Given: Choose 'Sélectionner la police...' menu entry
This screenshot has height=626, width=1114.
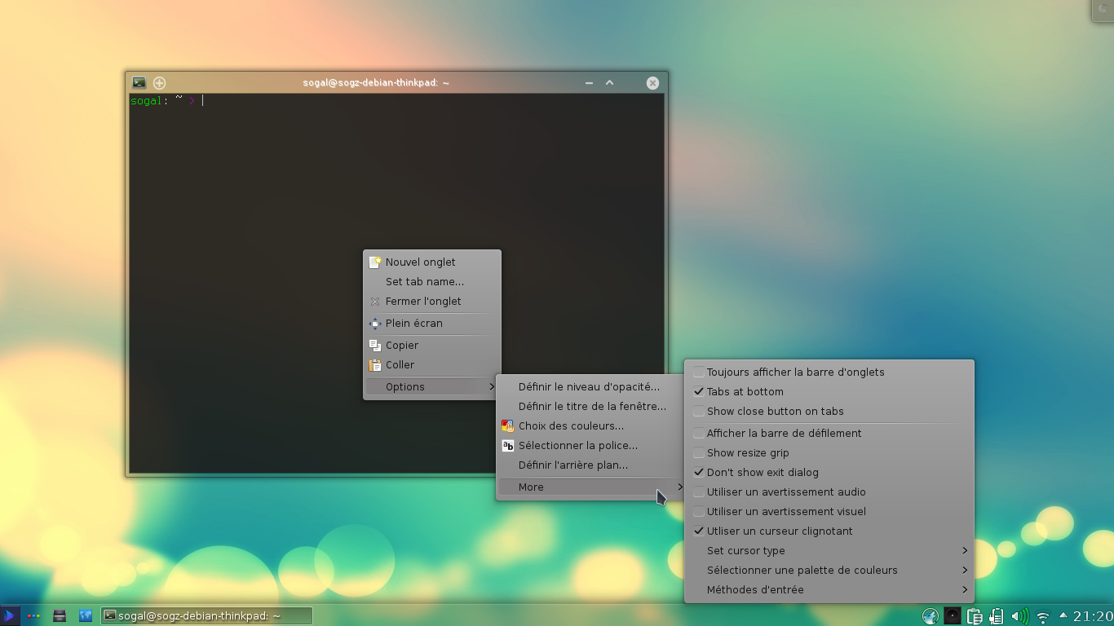Looking at the screenshot, I should (x=577, y=446).
